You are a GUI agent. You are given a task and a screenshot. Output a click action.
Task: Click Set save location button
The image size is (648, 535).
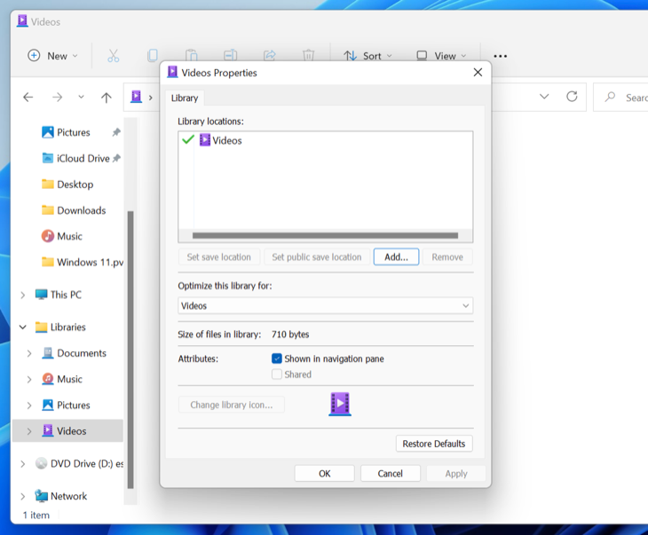219,257
